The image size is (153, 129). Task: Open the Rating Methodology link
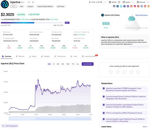141,15
